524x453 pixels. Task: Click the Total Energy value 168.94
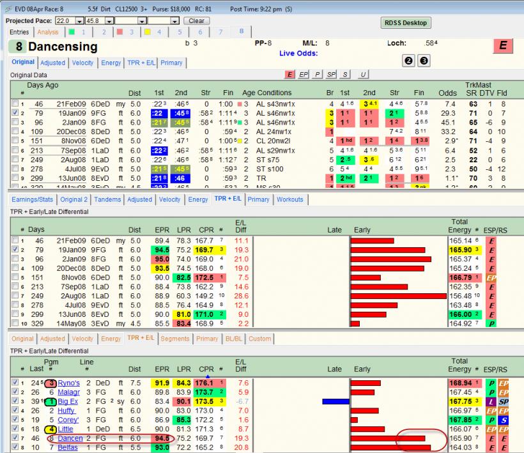pos(461,383)
